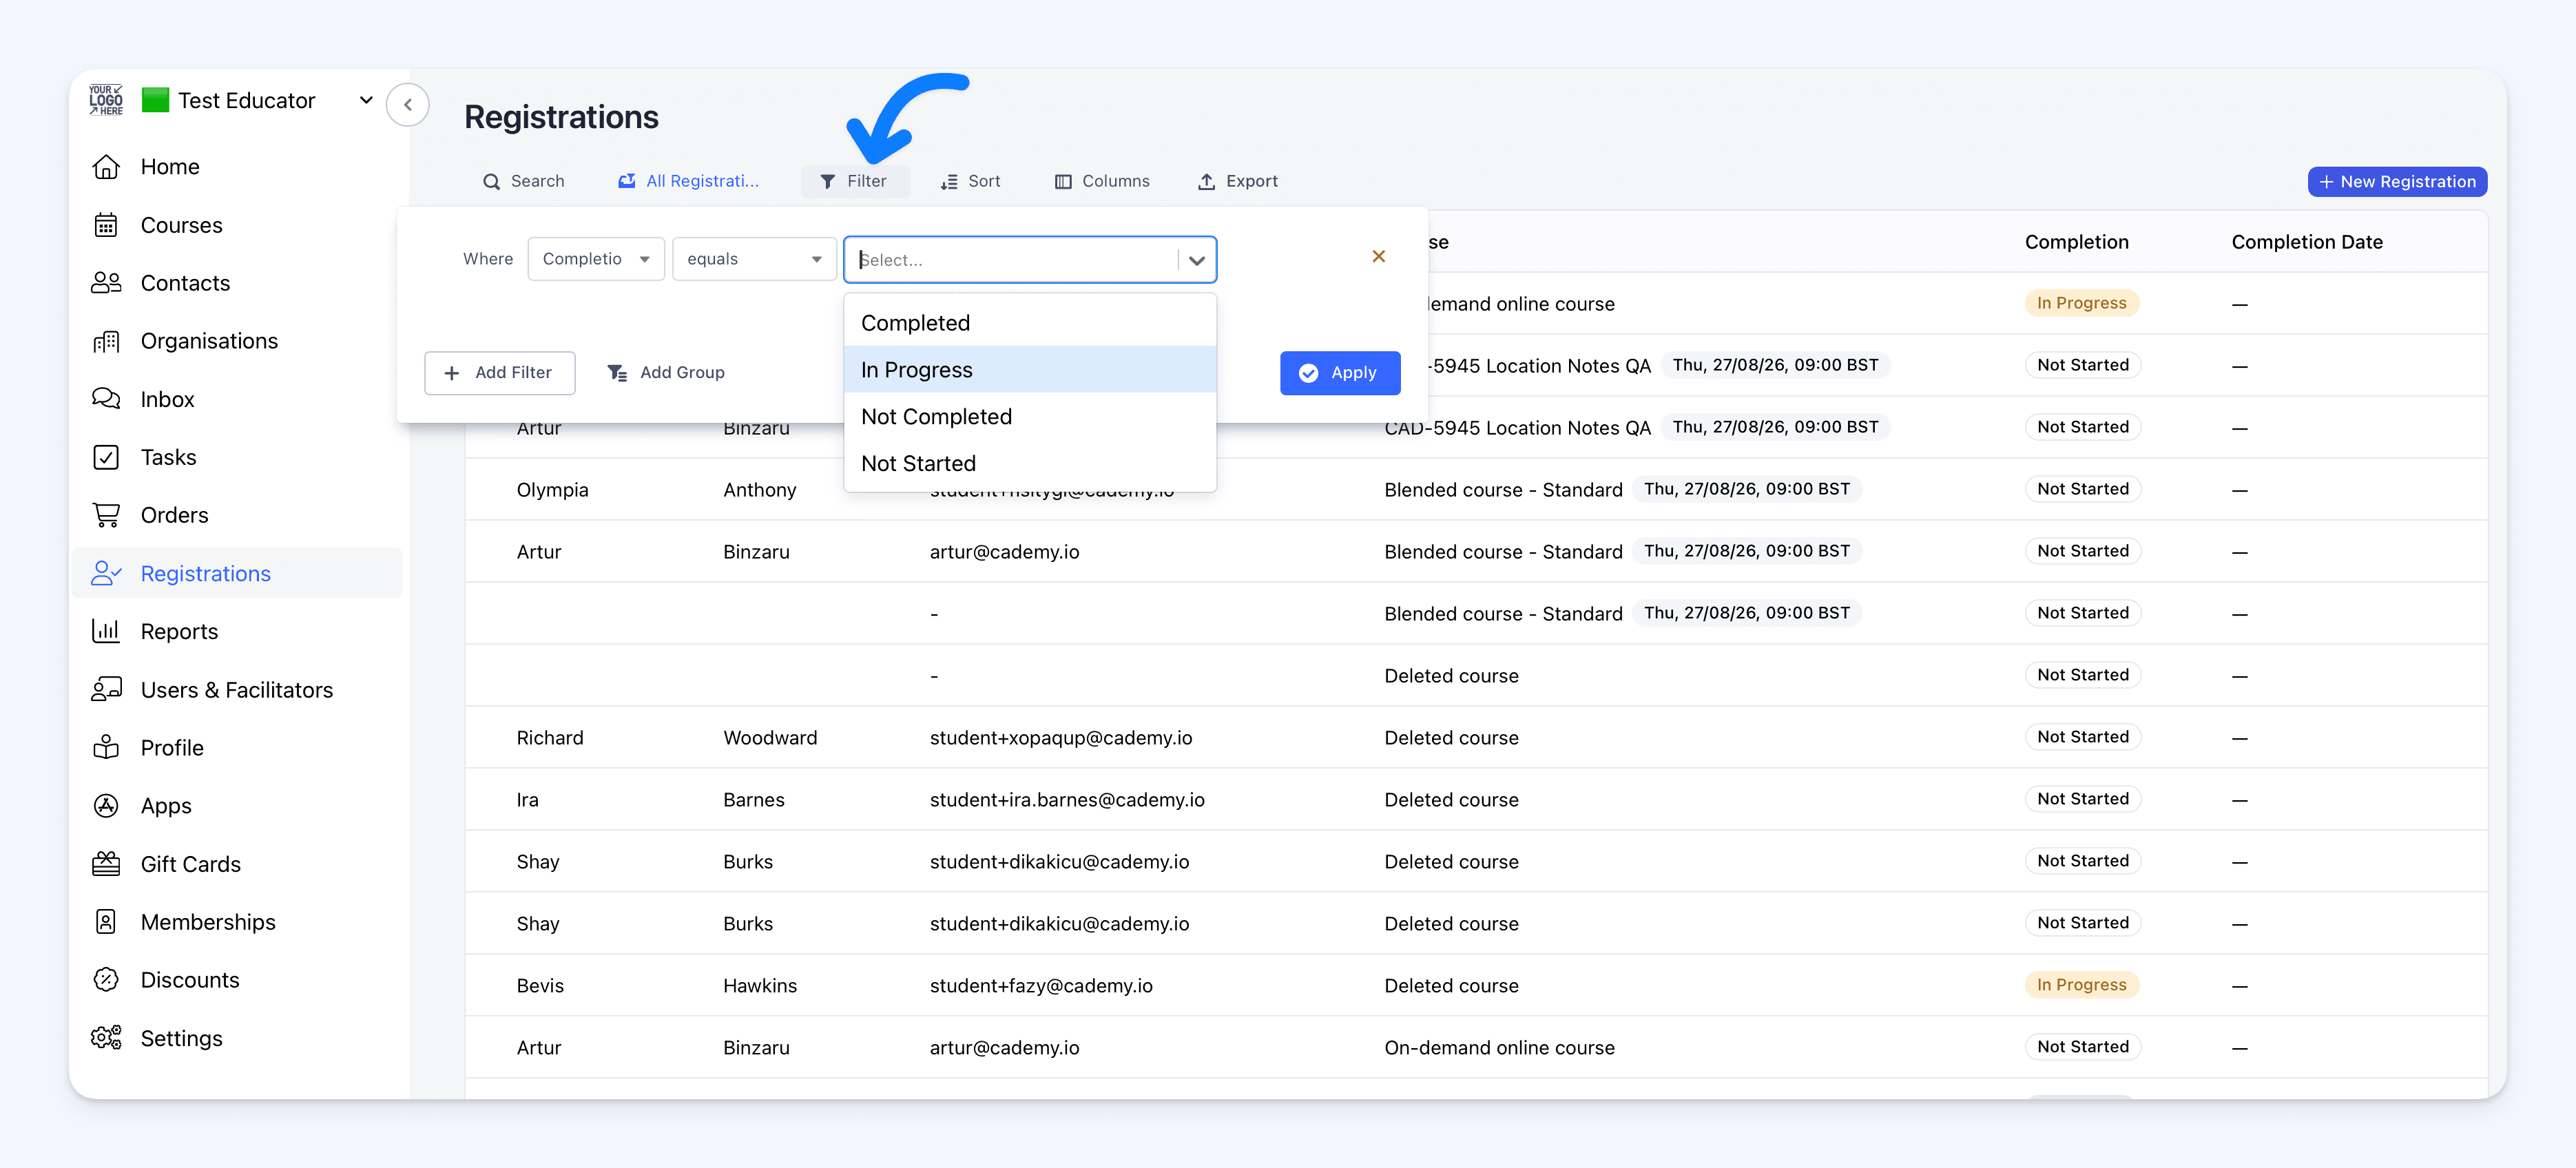Open Courses via its calendar icon
The height and width of the screenshot is (1168, 2576).
click(x=106, y=225)
